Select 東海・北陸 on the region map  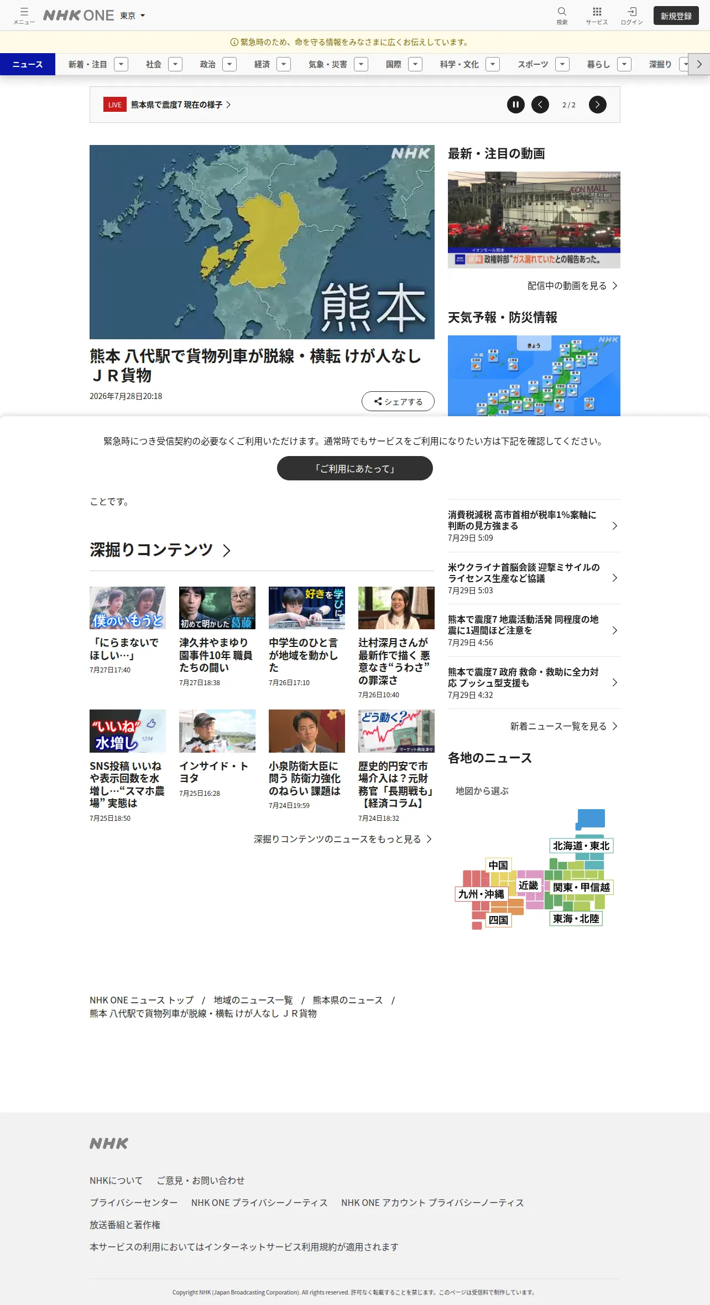(576, 919)
